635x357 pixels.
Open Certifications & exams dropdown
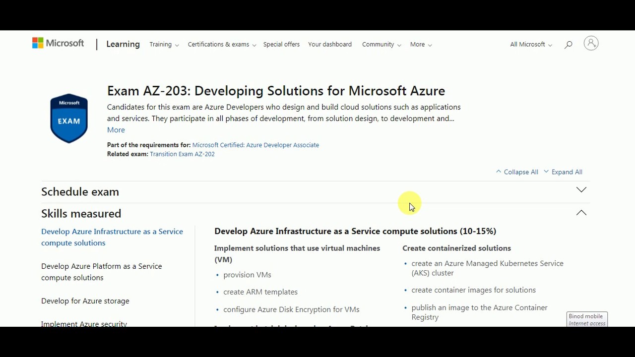tap(222, 45)
